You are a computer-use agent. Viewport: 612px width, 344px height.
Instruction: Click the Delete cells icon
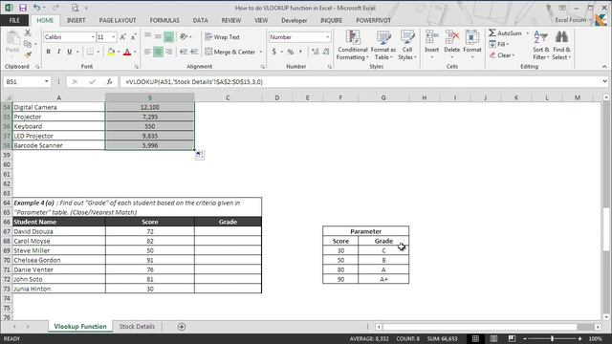pyautogui.click(x=452, y=37)
